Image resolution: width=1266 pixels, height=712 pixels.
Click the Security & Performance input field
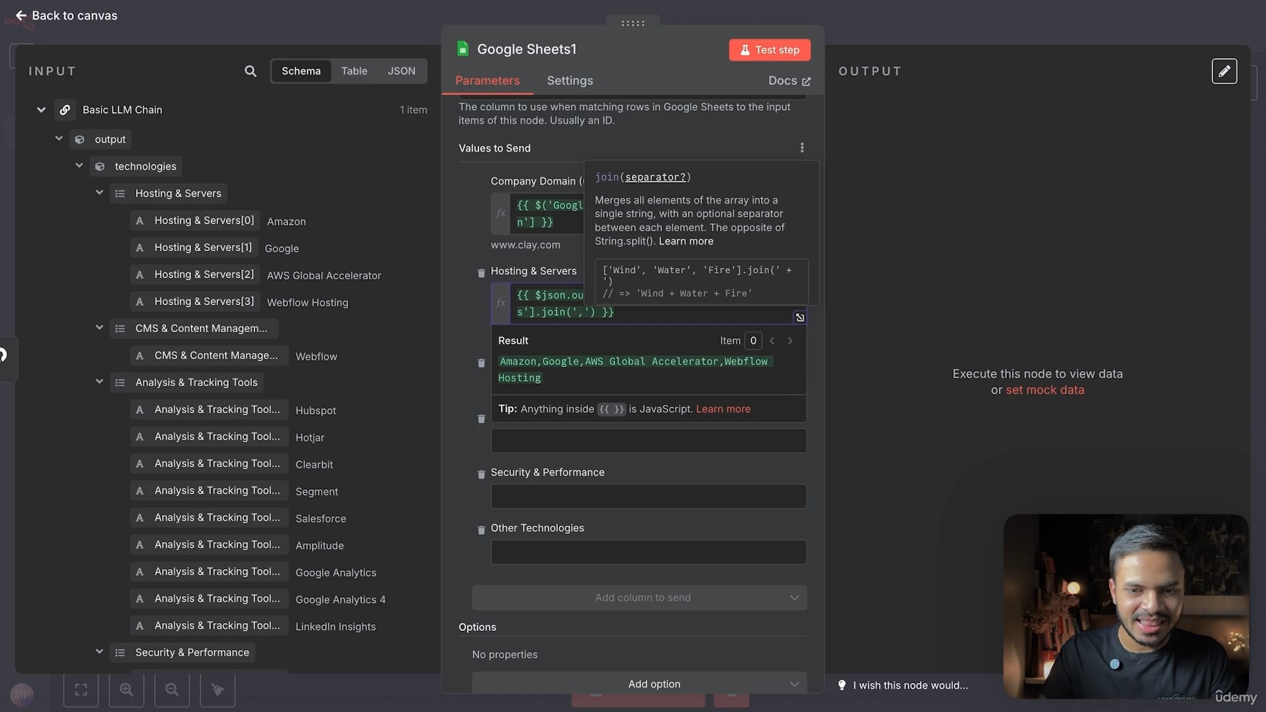(648, 496)
